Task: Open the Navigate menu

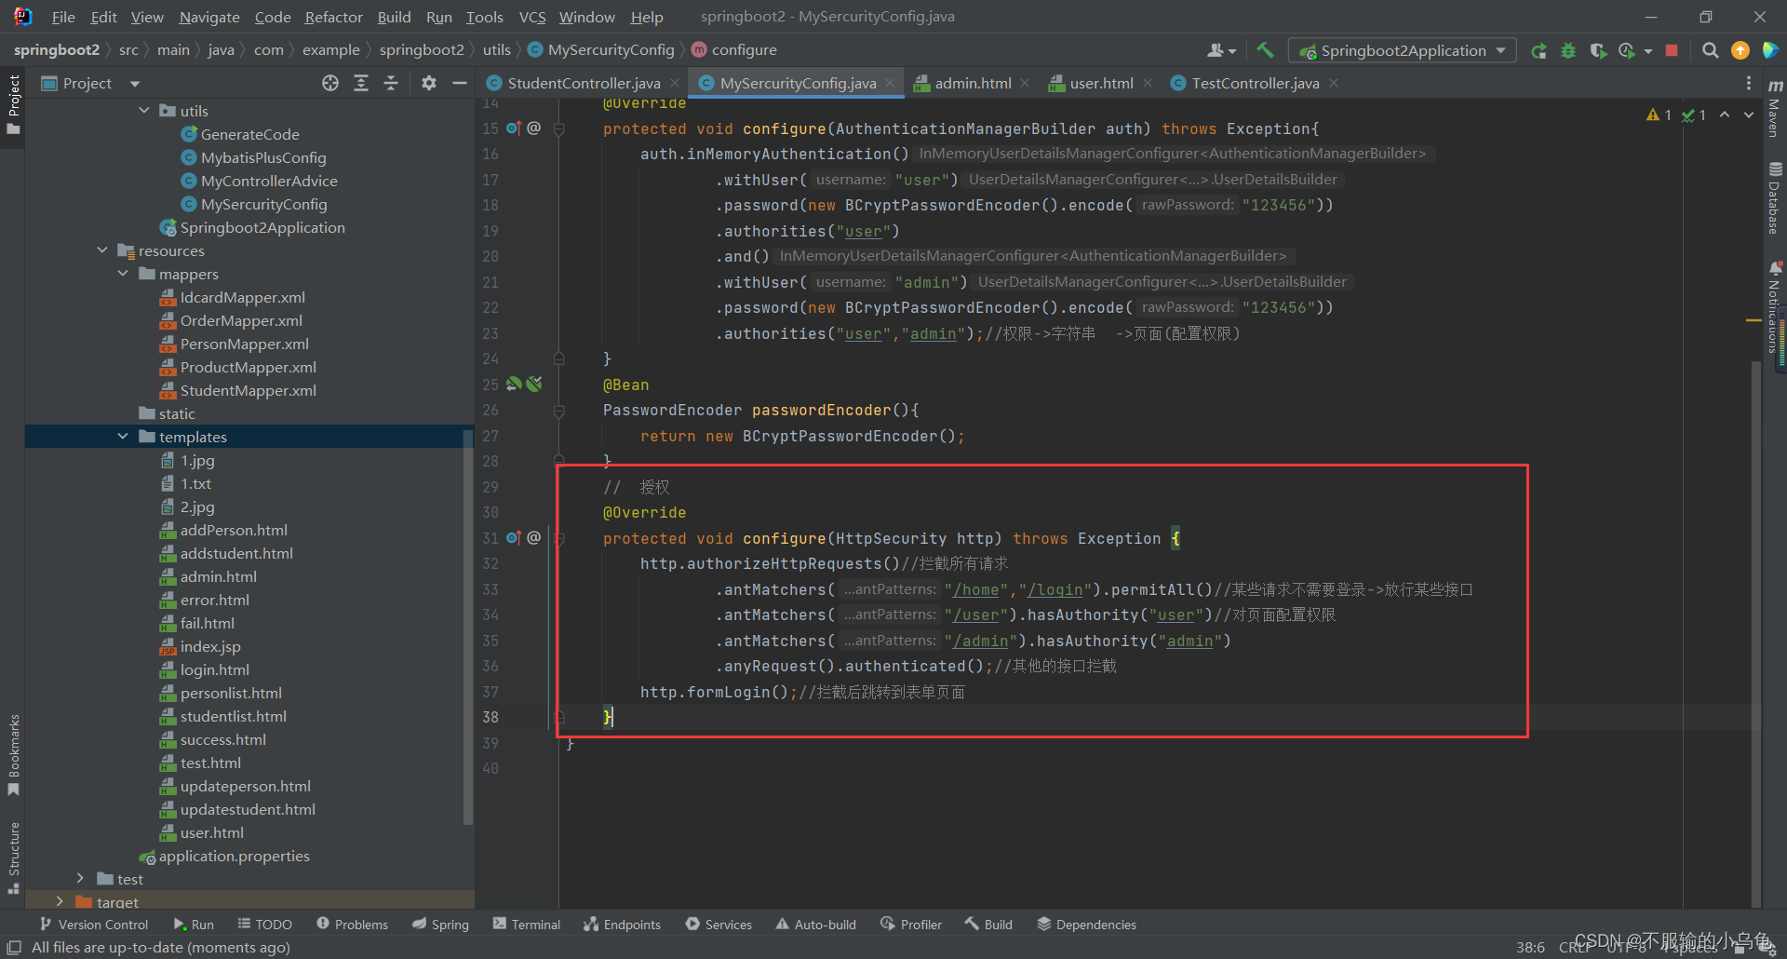Action: tap(209, 17)
